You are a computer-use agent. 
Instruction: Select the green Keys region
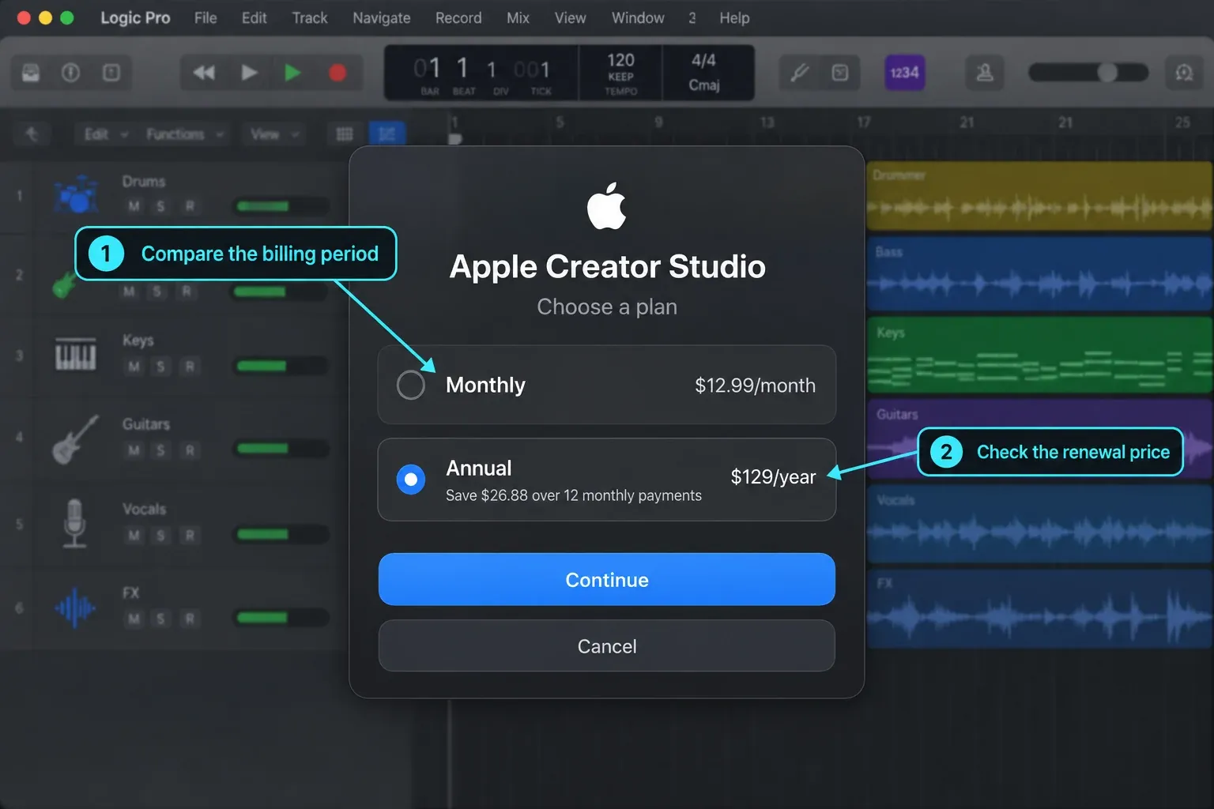pos(1039,356)
